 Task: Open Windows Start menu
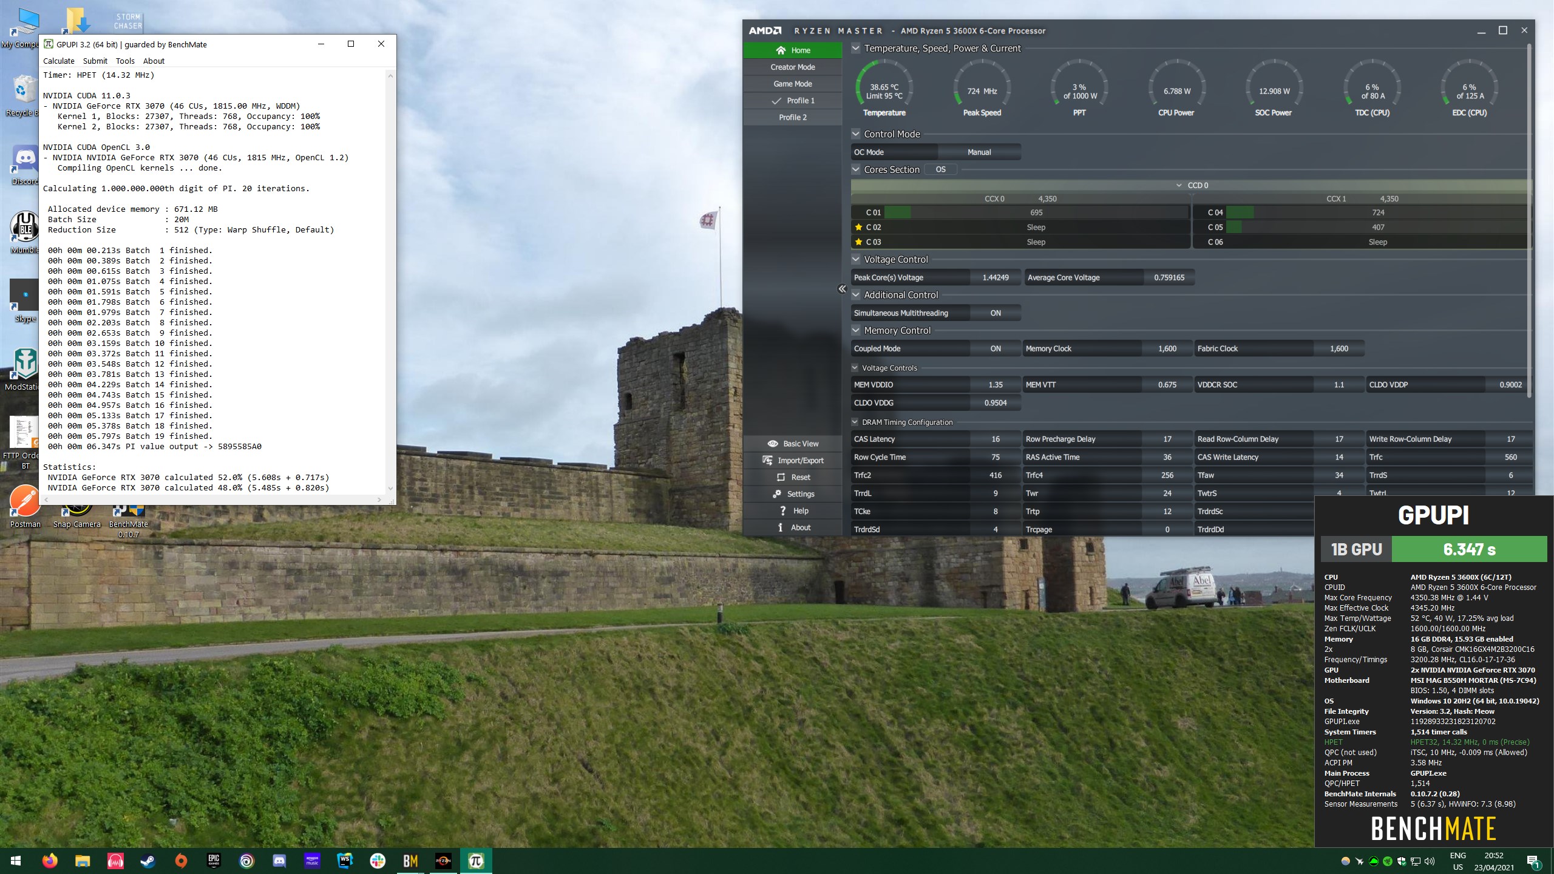pyautogui.click(x=16, y=861)
